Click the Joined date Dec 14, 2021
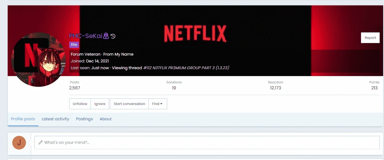Screen dimensions: 384x160 pos(97,61)
